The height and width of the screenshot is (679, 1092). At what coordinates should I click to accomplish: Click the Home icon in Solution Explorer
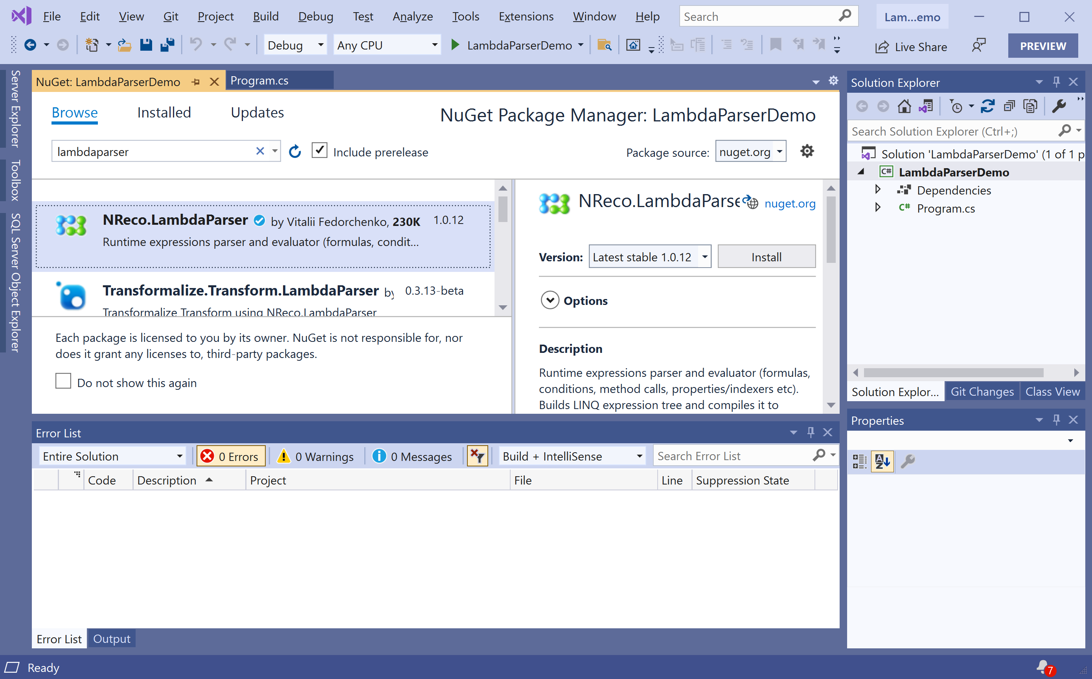(904, 106)
